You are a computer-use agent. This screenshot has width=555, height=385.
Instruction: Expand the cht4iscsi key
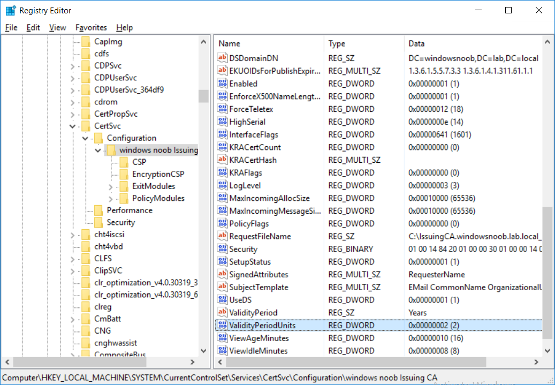point(73,235)
